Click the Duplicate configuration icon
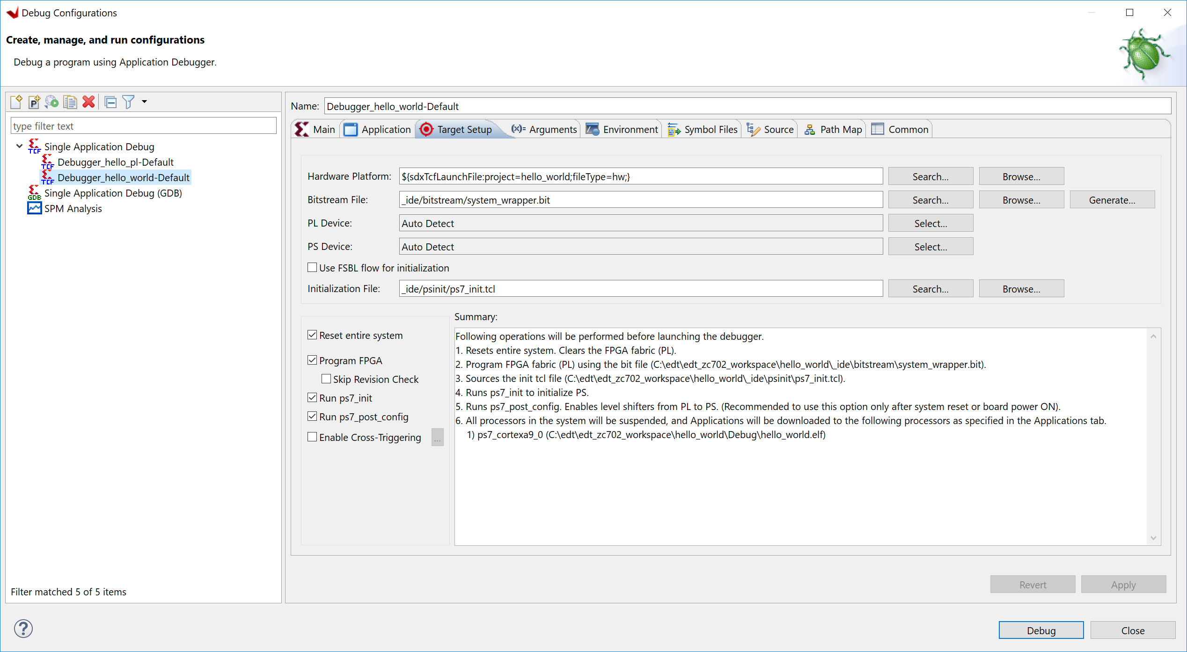 coord(70,102)
